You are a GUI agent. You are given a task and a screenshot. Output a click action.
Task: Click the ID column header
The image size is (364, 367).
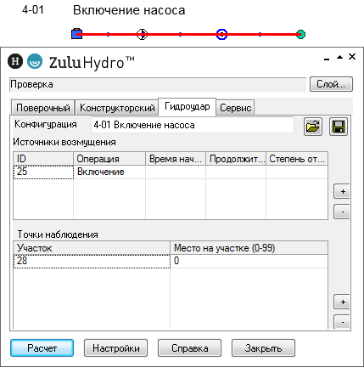pyautogui.click(x=43, y=159)
